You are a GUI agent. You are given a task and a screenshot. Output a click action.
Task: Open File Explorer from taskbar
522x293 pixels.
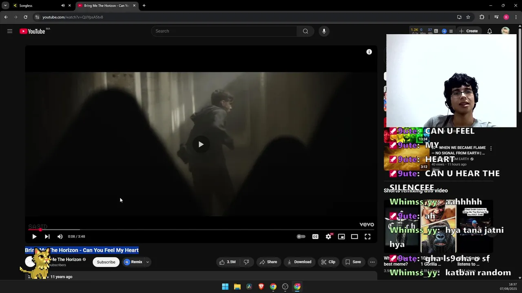(x=237, y=286)
